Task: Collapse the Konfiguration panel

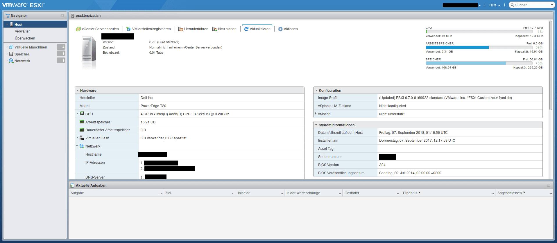Action: tap(316, 90)
